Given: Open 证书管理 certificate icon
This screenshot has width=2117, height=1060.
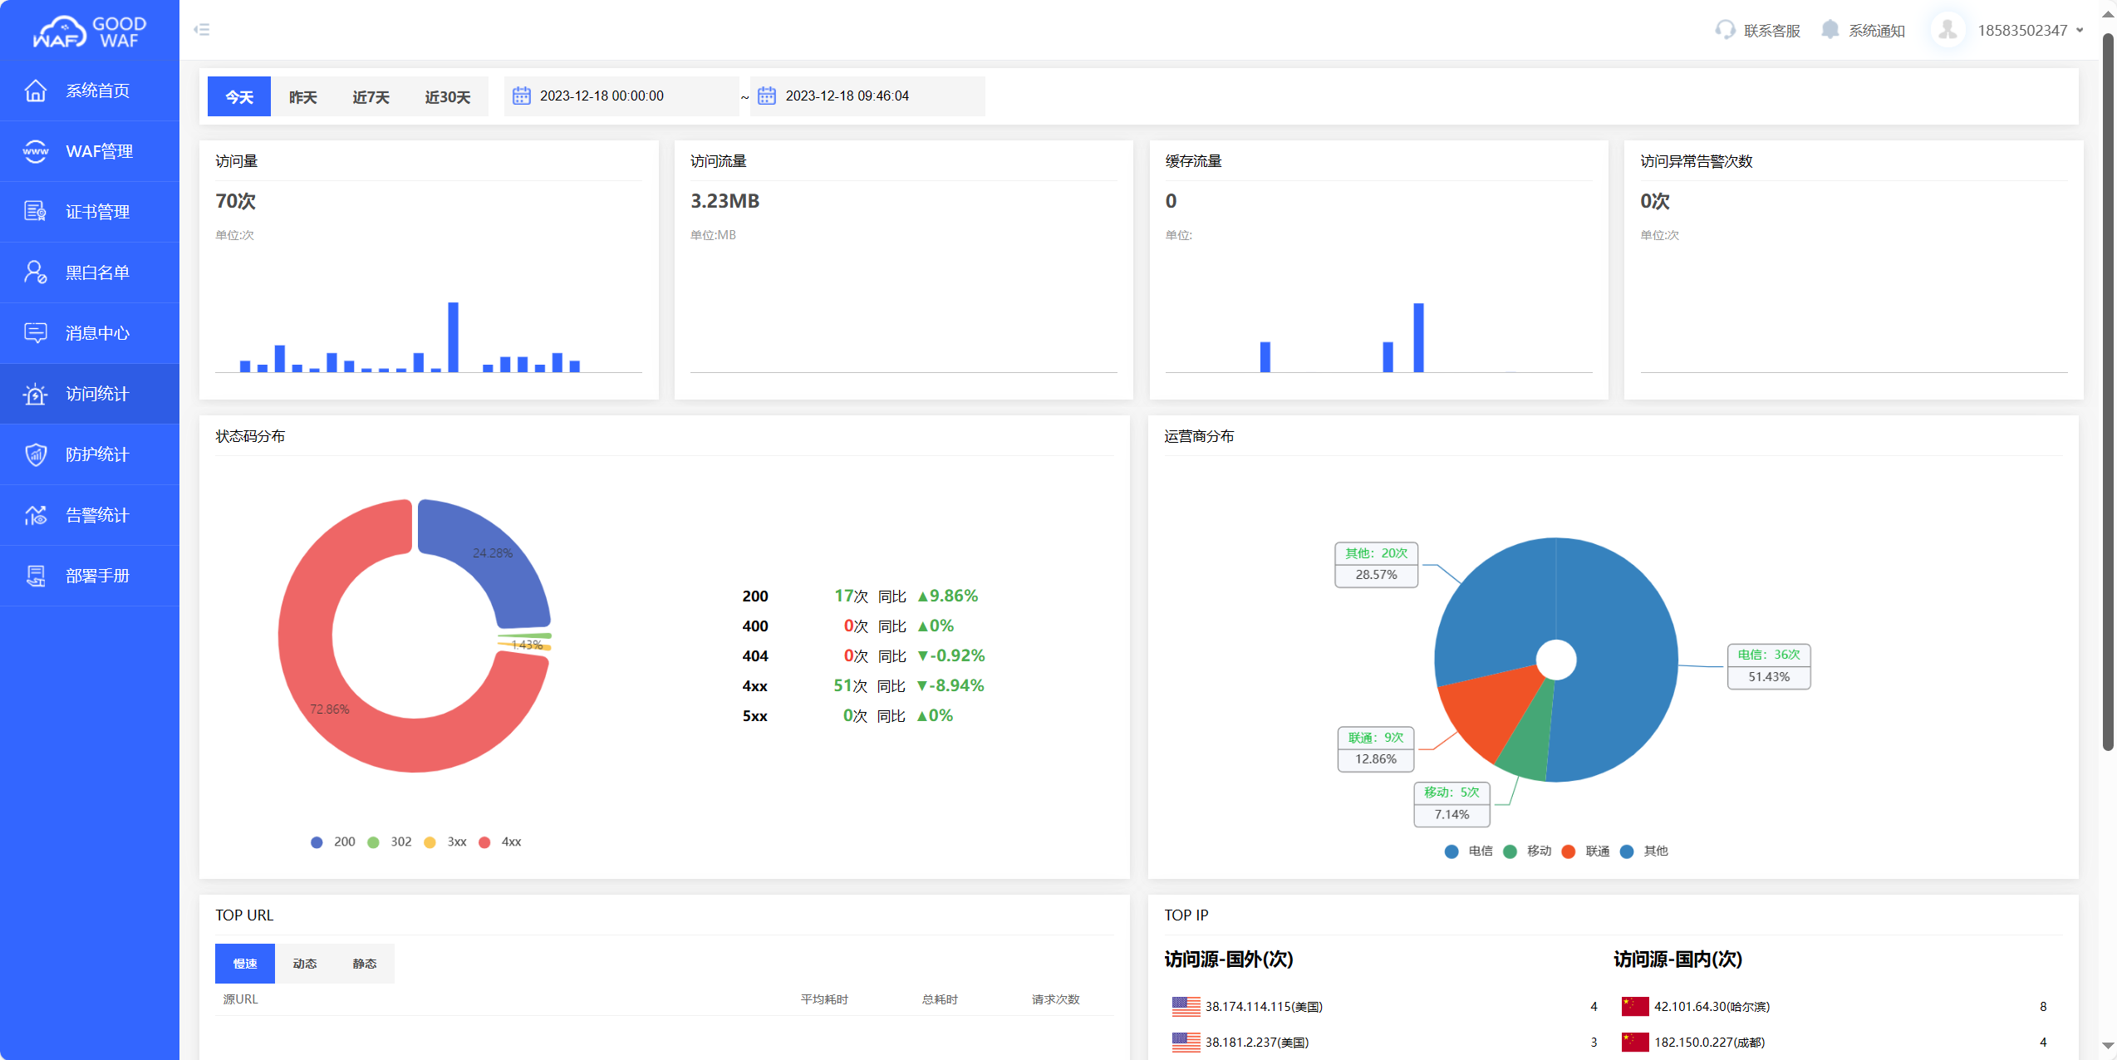Looking at the screenshot, I should pos(35,212).
